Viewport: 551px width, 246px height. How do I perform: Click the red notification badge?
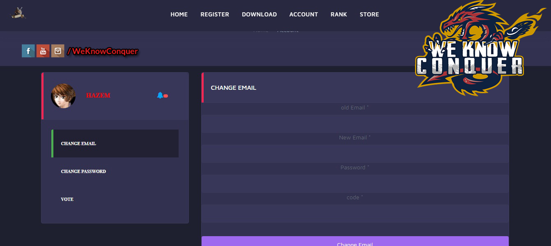point(165,96)
